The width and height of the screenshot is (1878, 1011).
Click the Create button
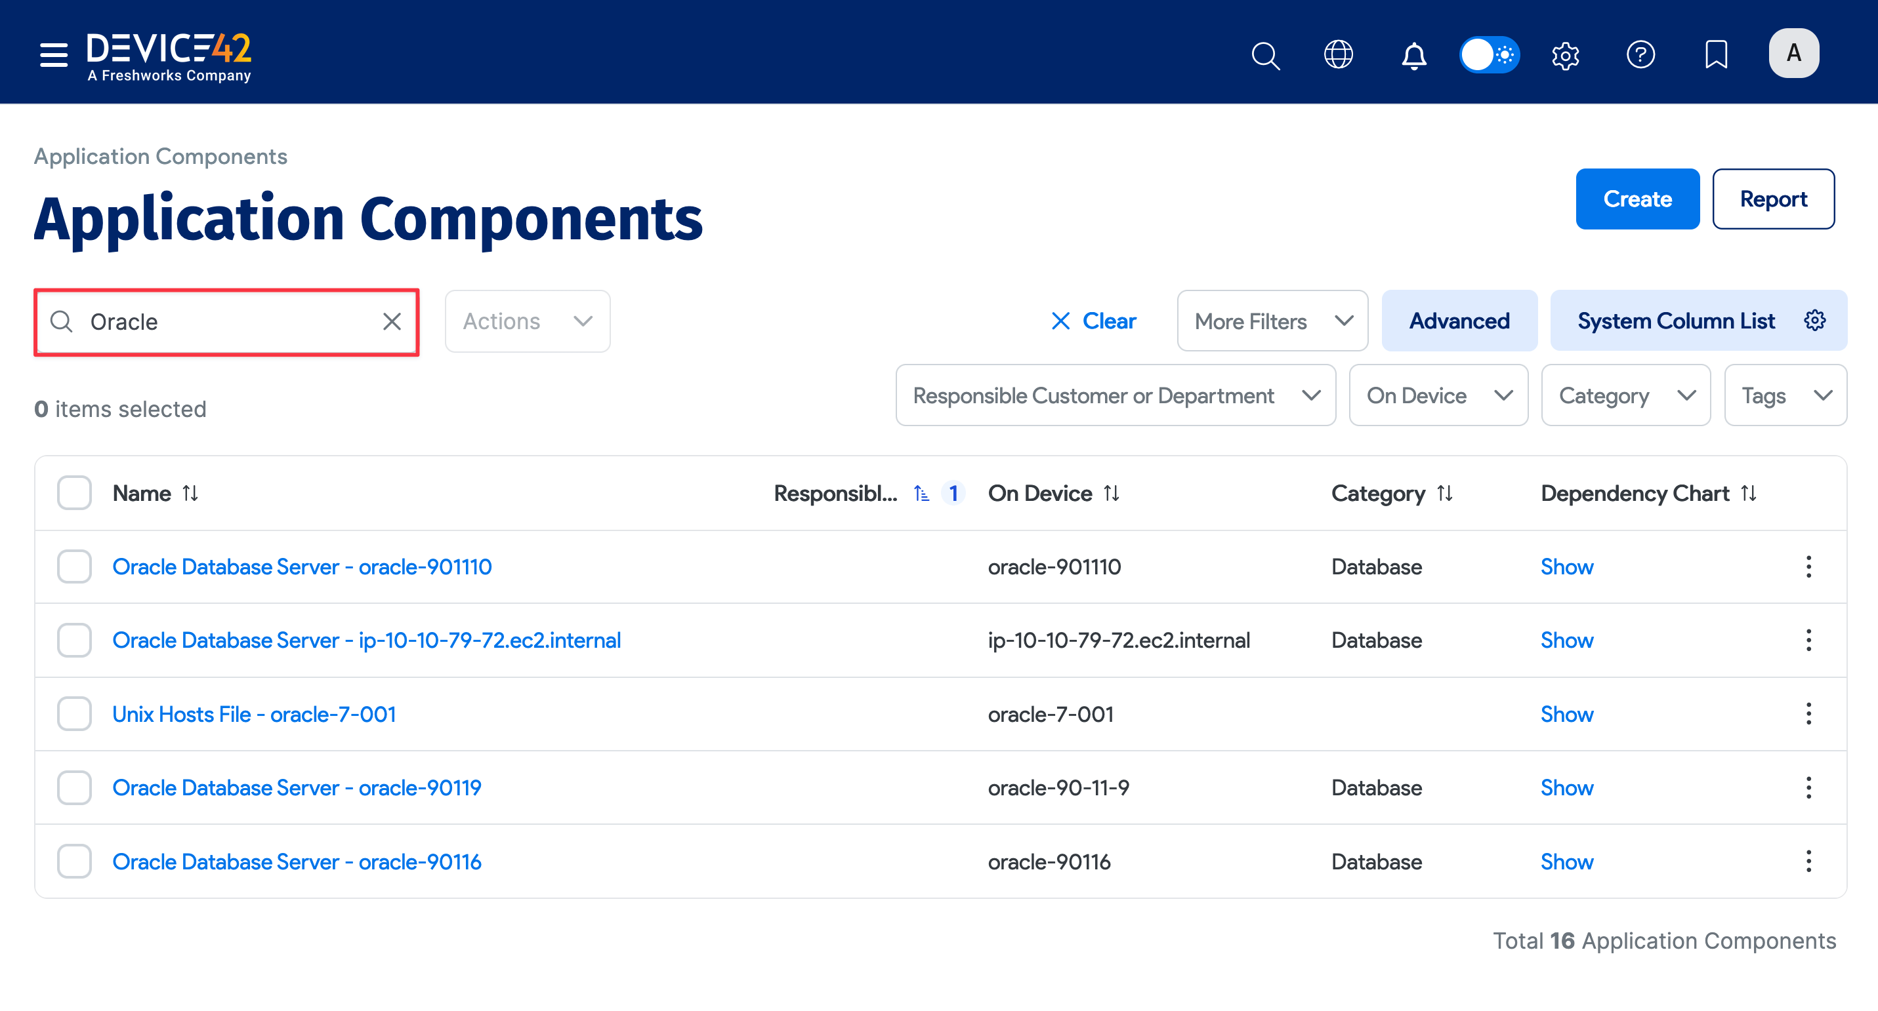coord(1637,199)
